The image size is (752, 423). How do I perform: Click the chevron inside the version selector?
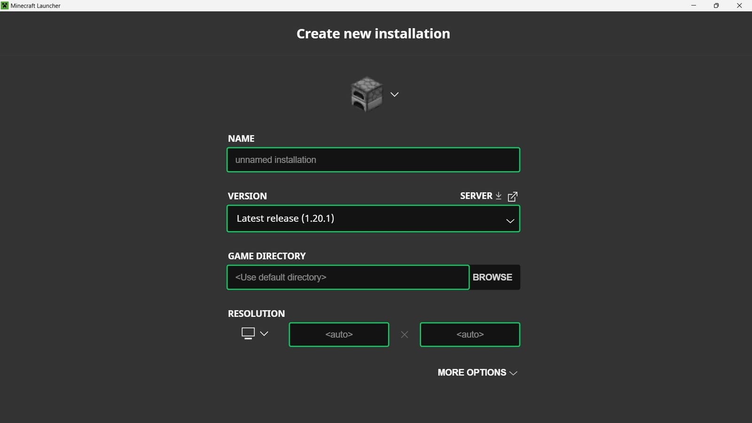point(509,220)
